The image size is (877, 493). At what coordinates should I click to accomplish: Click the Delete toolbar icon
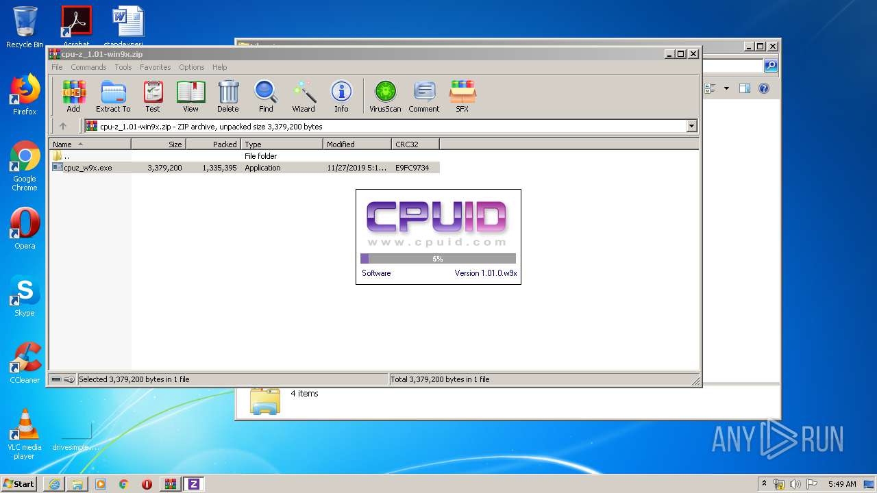(228, 96)
